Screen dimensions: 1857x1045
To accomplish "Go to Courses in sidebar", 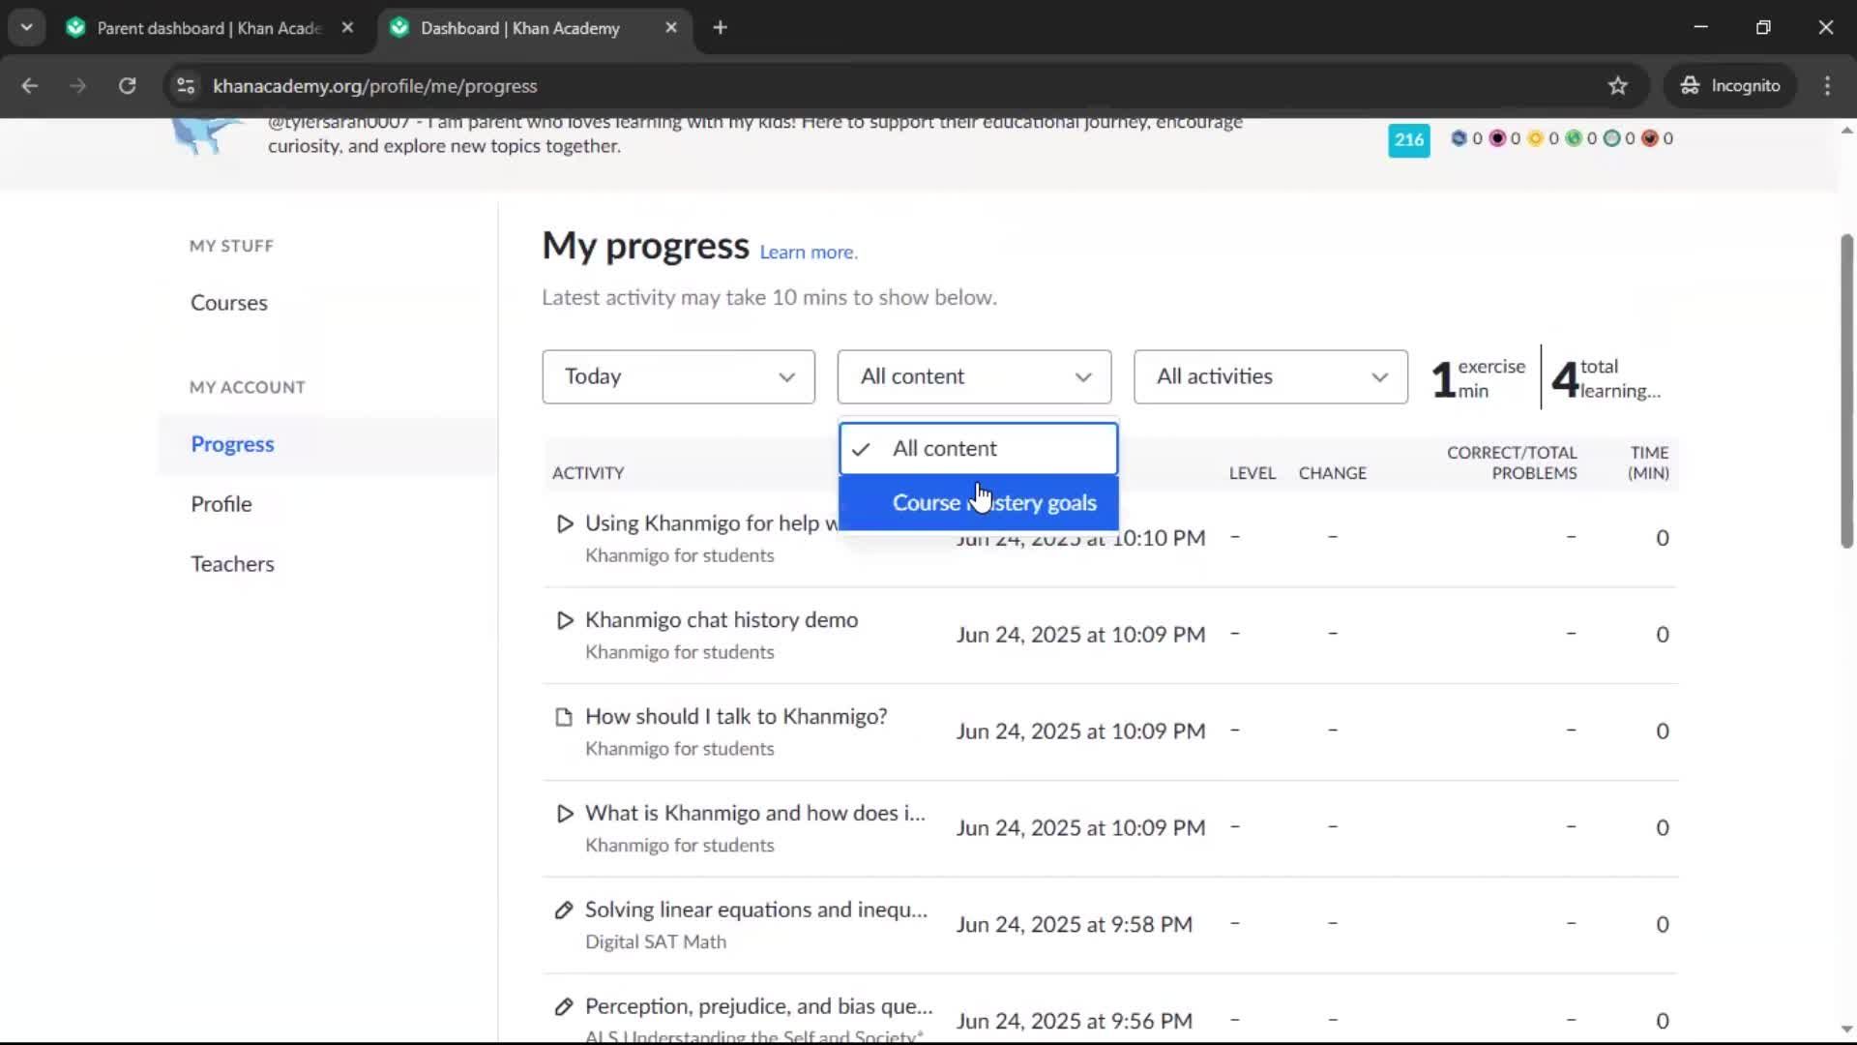I will [x=229, y=303].
